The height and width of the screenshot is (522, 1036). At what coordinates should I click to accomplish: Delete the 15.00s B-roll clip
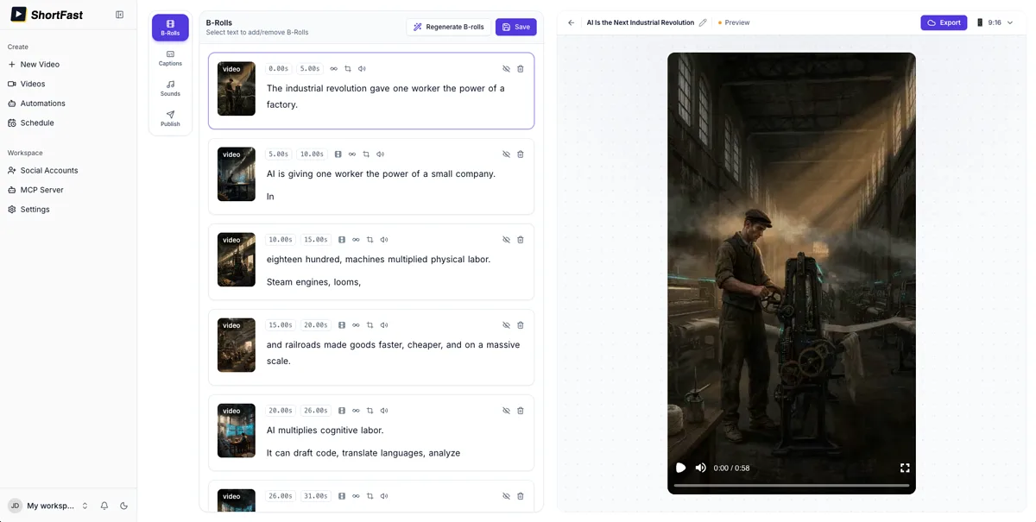pyautogui.click(x=521, y=325)
